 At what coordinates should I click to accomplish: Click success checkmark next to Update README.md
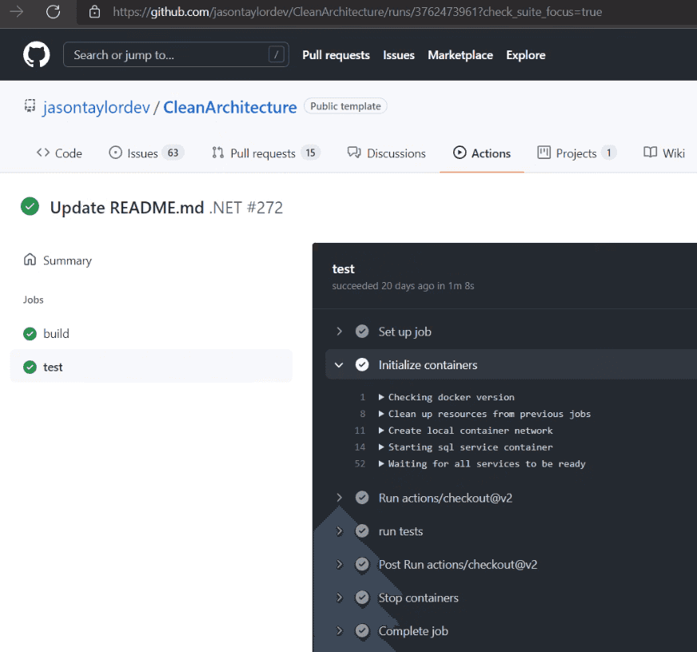point(30,207)
